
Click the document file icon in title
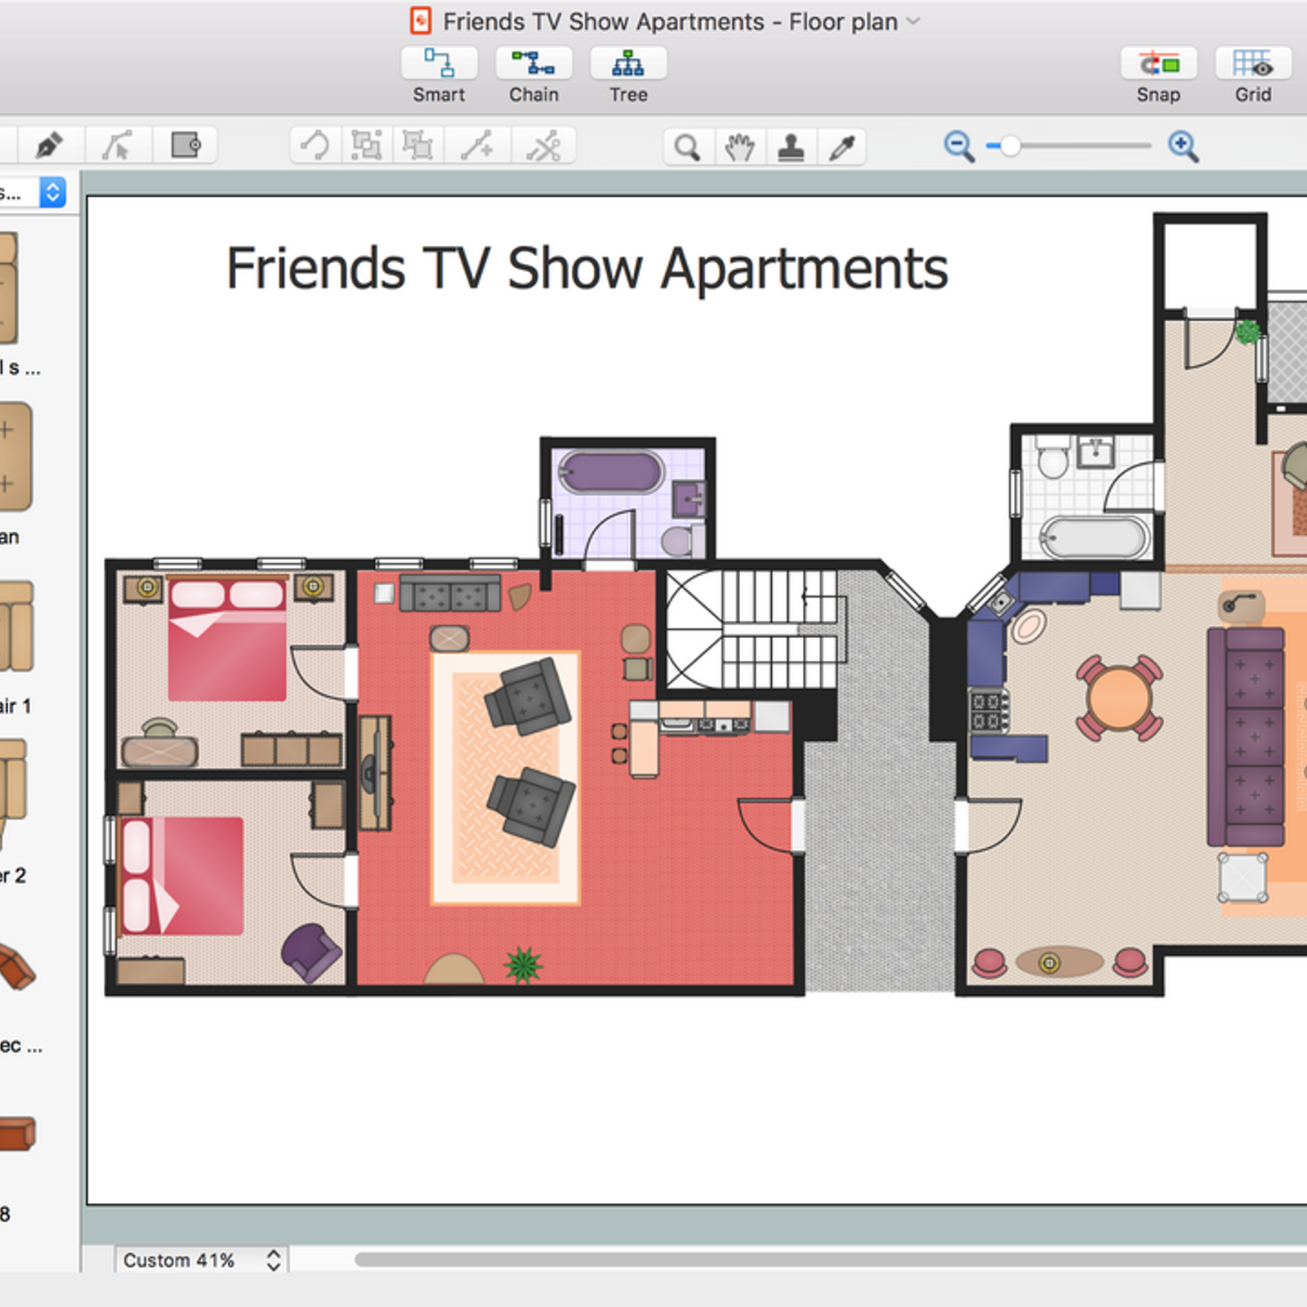(420, 21)
